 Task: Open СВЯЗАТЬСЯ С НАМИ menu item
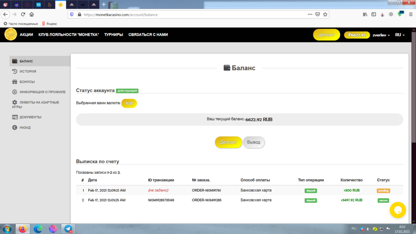pos(148,34)
